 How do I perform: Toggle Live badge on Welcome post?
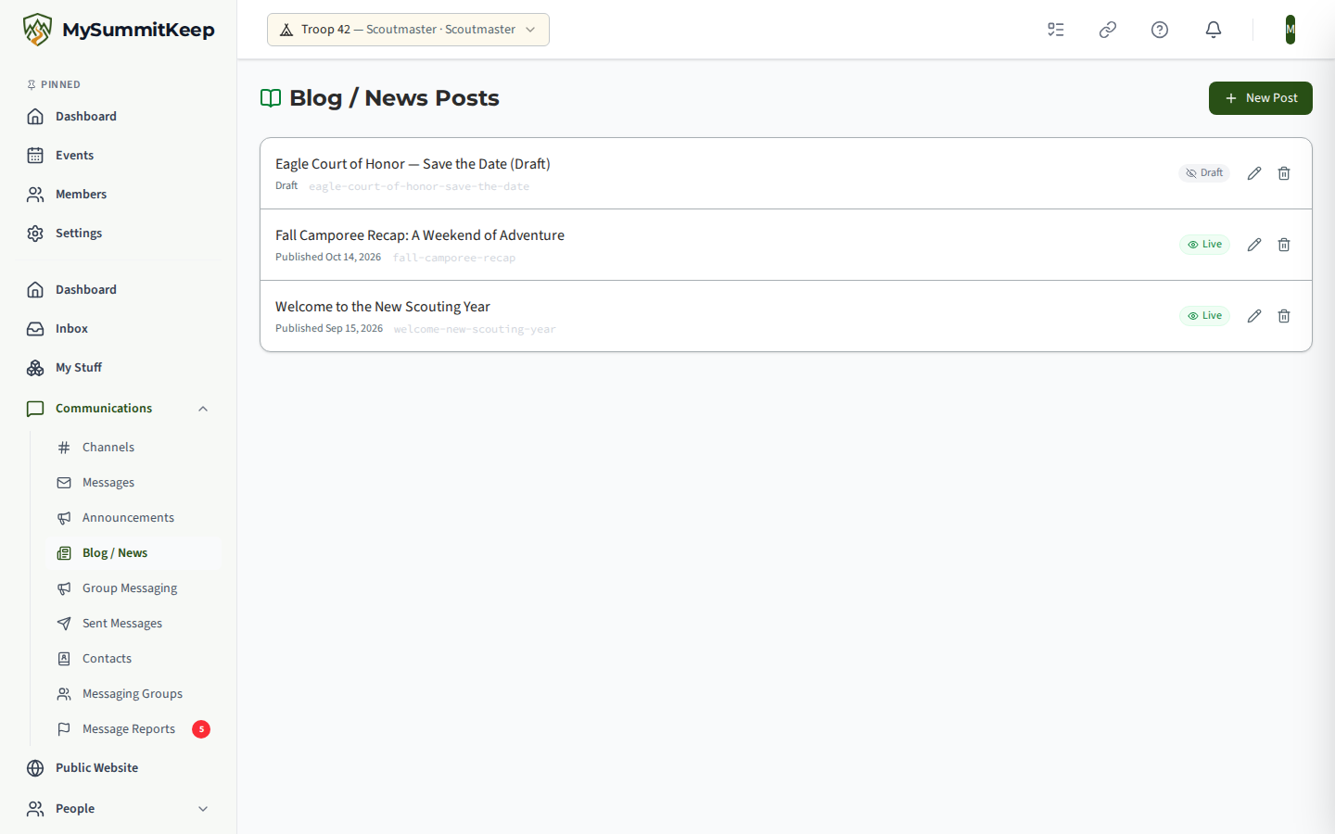tap(1204, 316)
